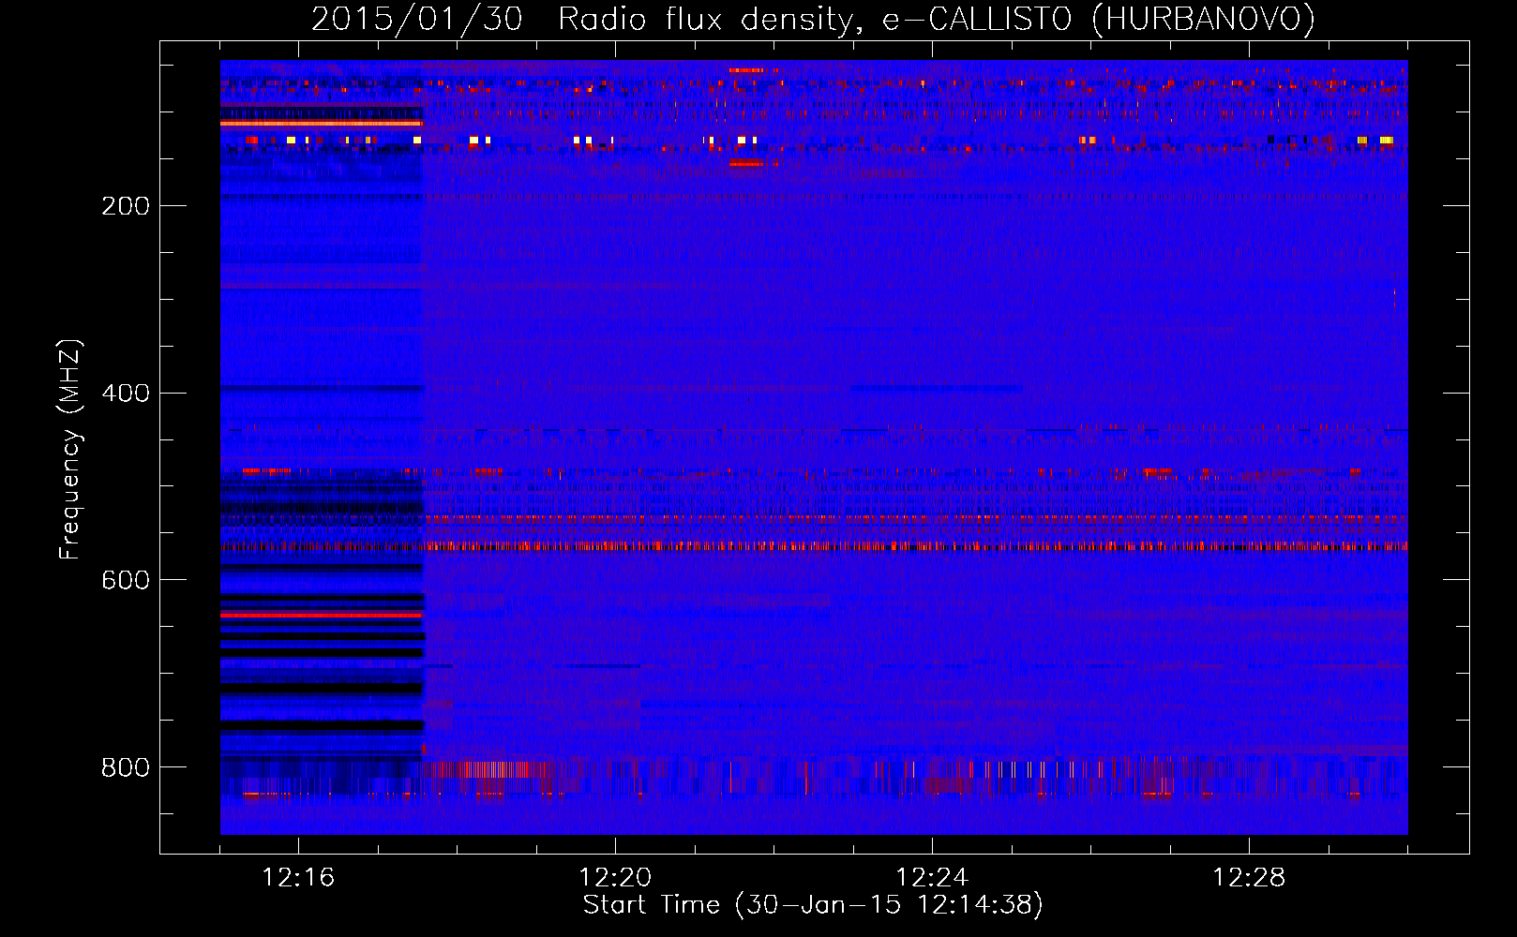Click the 12:20 time axis label

615,878
